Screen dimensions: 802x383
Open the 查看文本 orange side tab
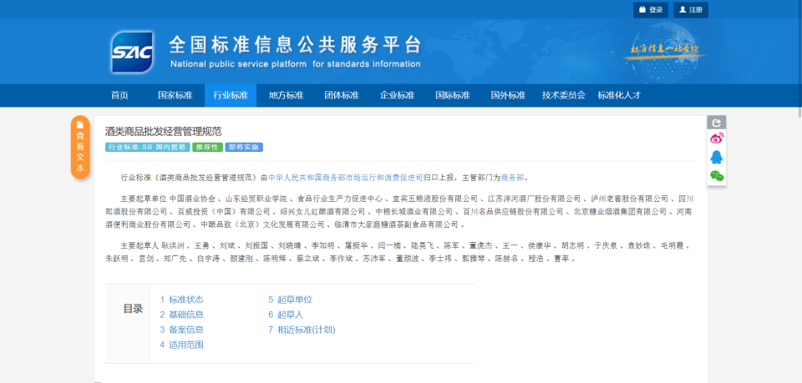[x=80, y=148]
